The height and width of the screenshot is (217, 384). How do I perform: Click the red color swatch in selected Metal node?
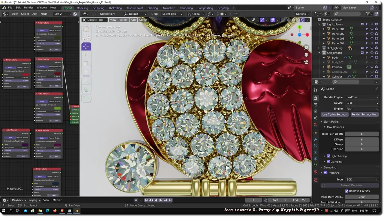(57, 74)
